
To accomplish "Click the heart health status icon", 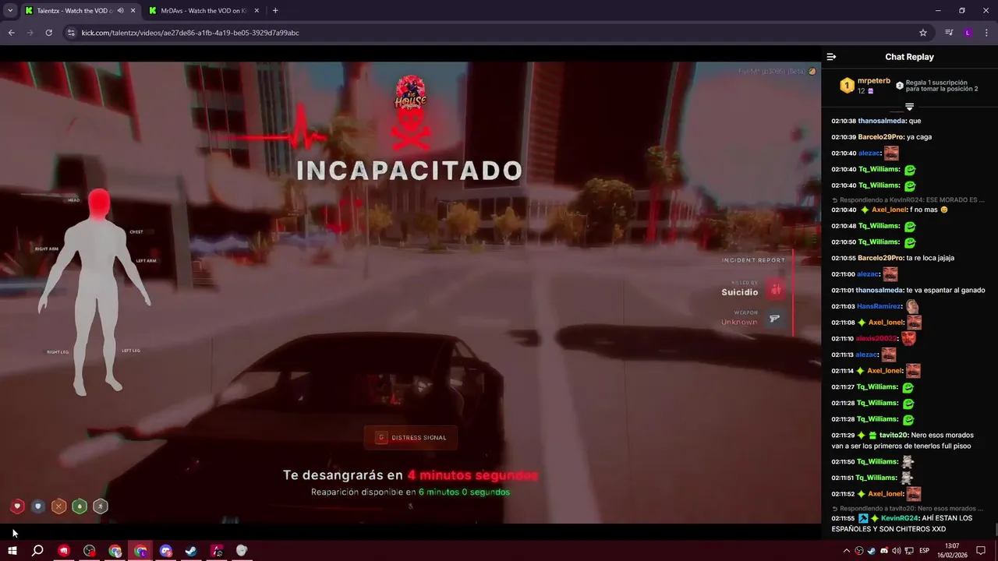I will [17, 506].
